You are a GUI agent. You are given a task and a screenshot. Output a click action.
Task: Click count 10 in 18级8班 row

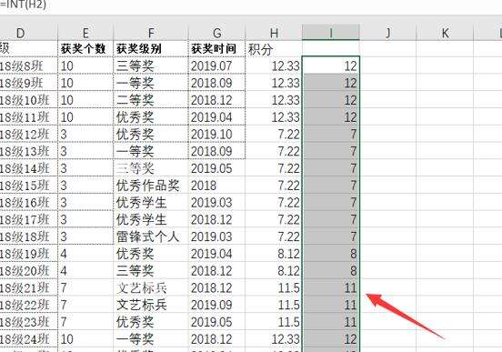point(85,66)
